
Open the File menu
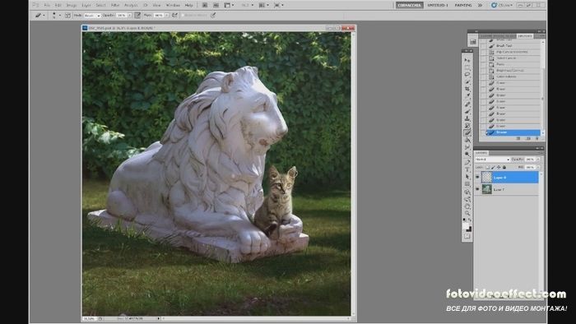[47, 5]
